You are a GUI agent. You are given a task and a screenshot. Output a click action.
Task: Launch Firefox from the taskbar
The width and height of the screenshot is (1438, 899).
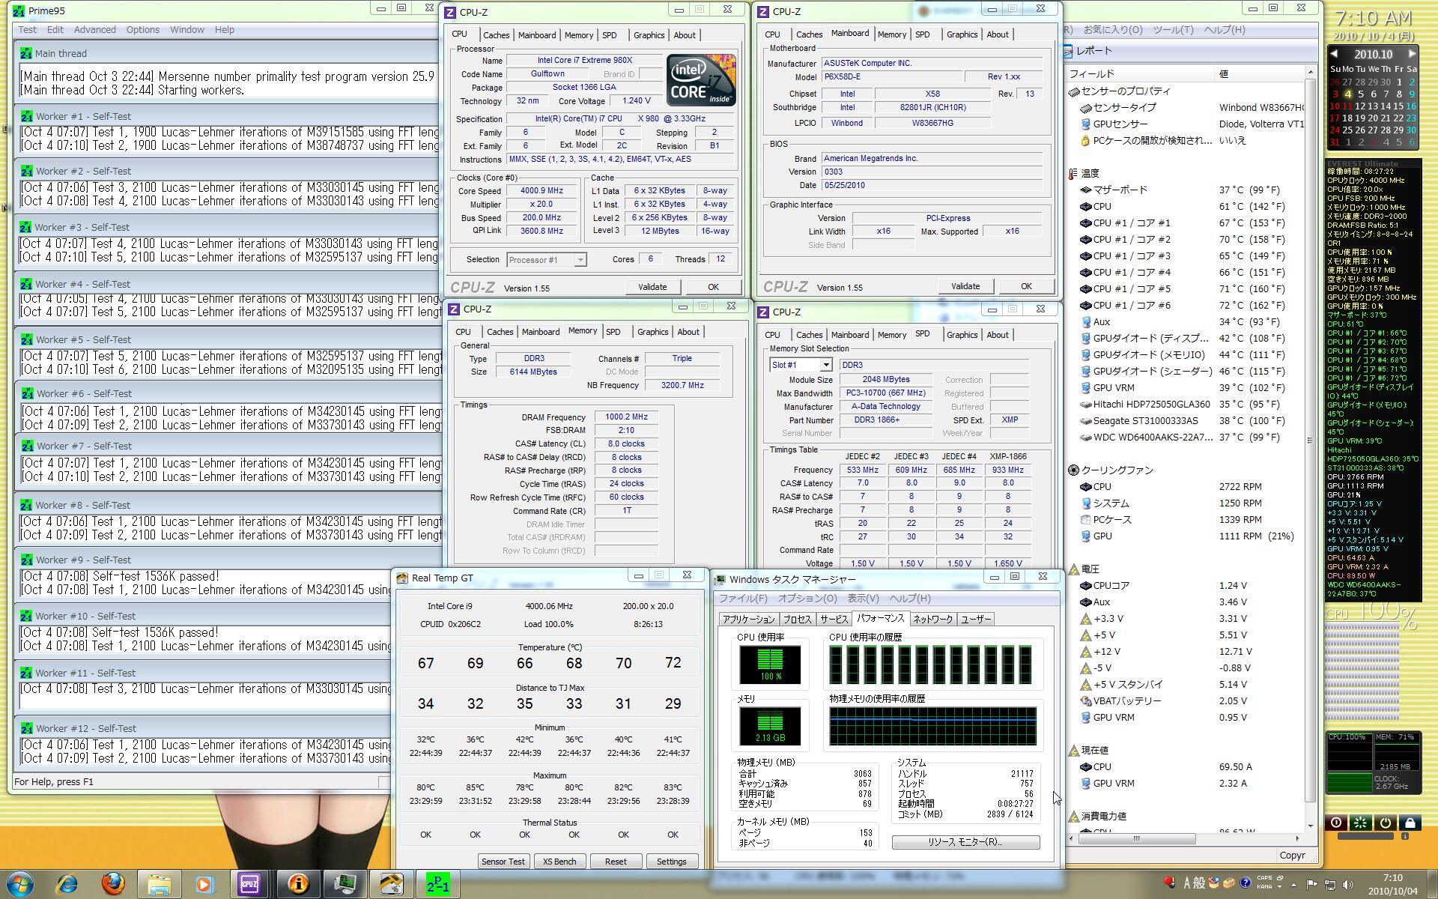113,884
